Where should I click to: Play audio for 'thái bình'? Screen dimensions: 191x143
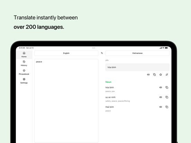(x=161, y=107)
